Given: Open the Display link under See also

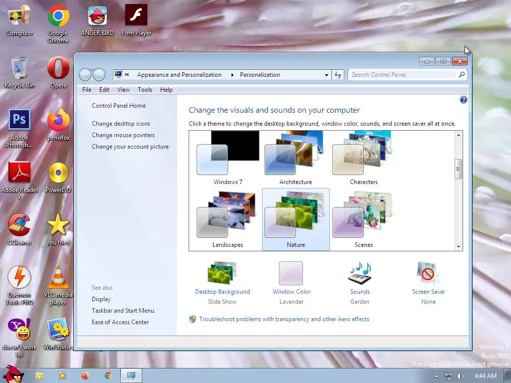Looking at the screenshot, I should [x=101, y=299].
